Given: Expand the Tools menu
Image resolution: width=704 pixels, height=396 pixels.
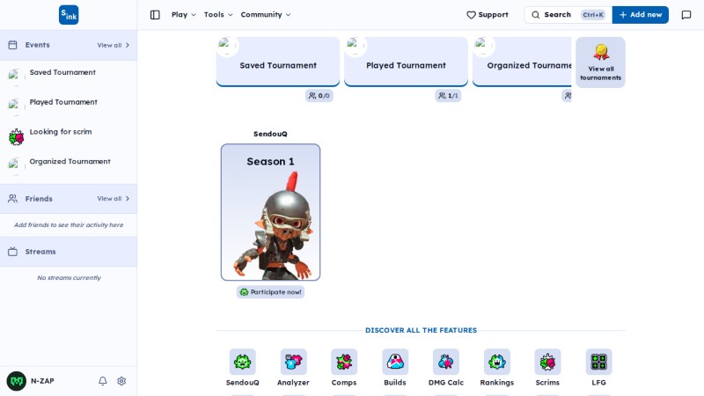Looking at the screenshot, I should coord(218,15).
